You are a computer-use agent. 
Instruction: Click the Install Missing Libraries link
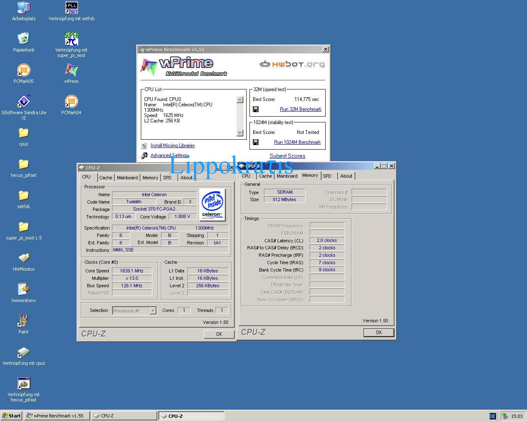point(173,145)
